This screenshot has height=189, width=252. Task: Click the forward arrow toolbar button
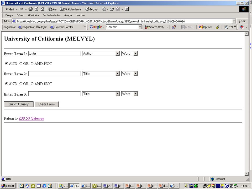(22, 9)
